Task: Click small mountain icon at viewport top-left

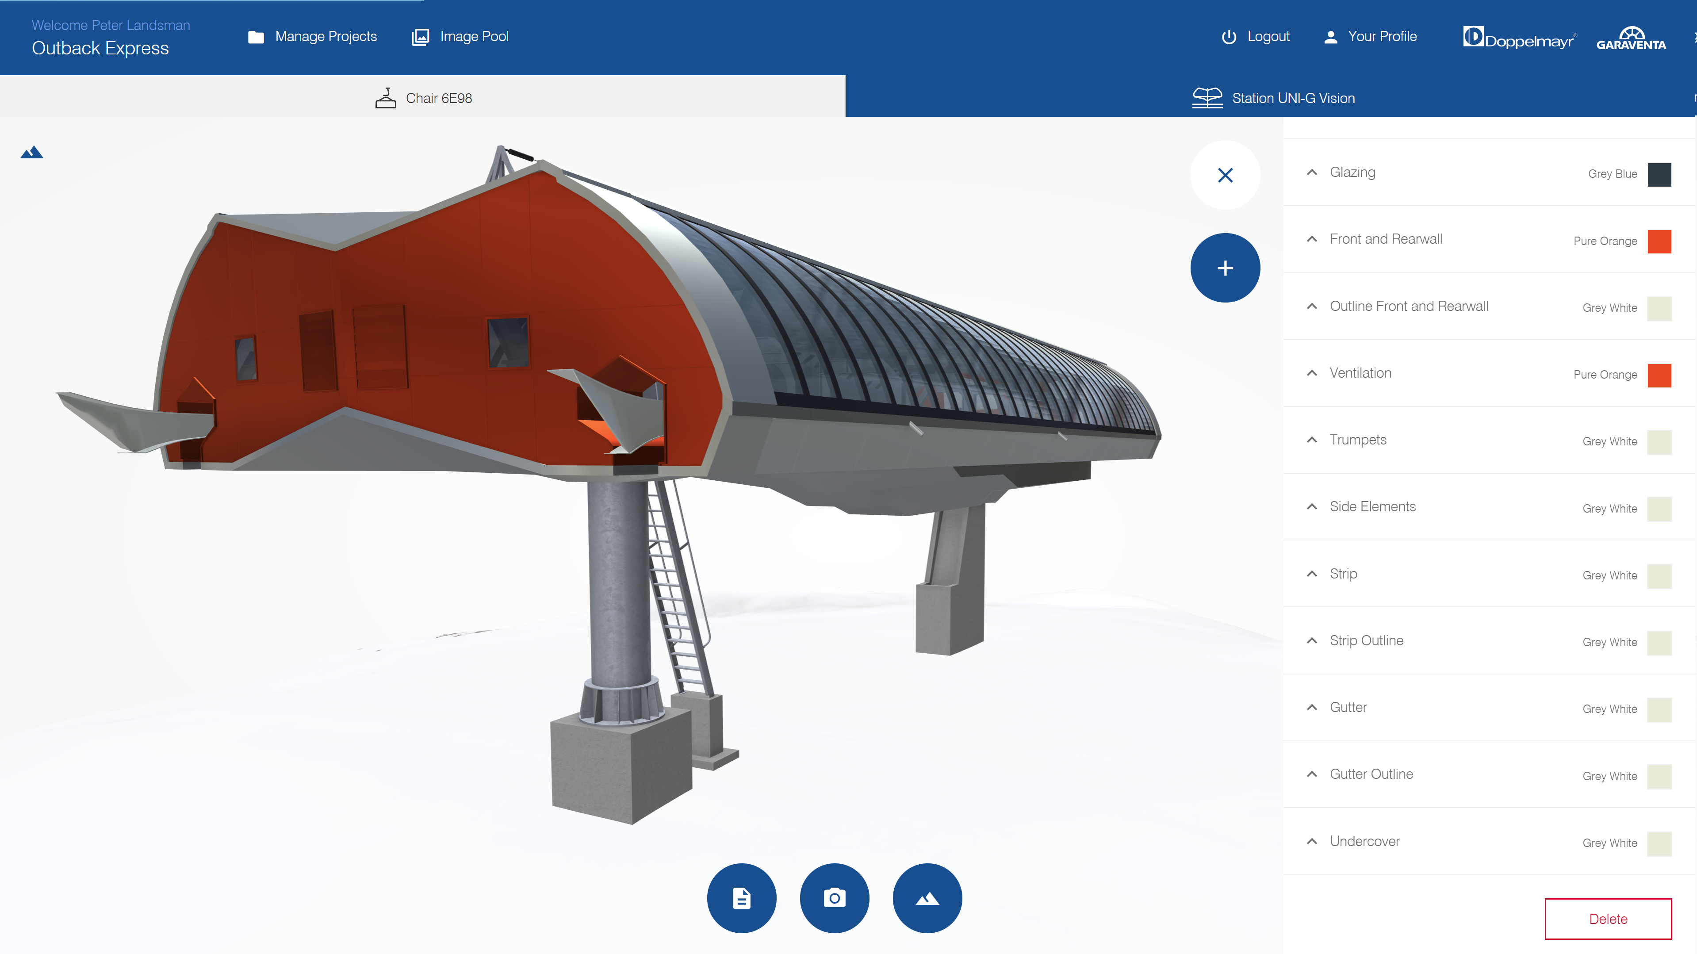Action: click(31, 153)
